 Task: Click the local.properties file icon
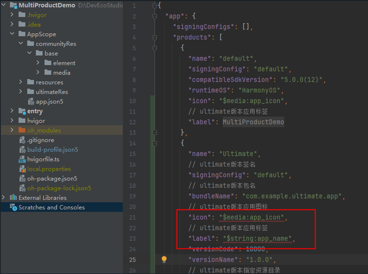23,169
